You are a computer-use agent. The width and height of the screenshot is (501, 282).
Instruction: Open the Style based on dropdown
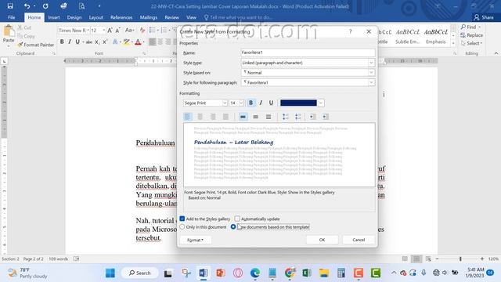tap(371, 73)
